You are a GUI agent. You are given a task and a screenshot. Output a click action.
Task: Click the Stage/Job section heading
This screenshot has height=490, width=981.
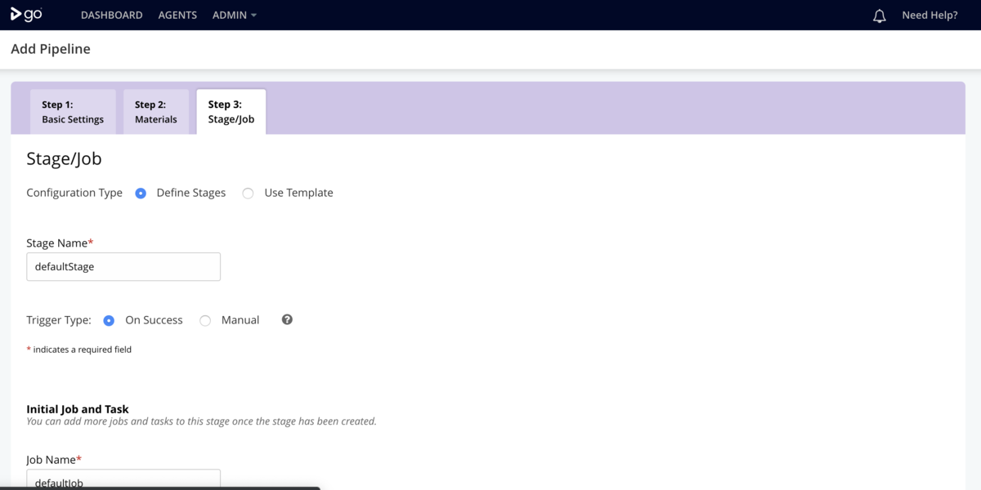(64, 158)
